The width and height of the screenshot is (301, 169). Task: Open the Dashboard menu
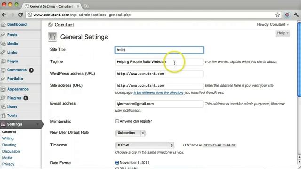click(17, 24)
